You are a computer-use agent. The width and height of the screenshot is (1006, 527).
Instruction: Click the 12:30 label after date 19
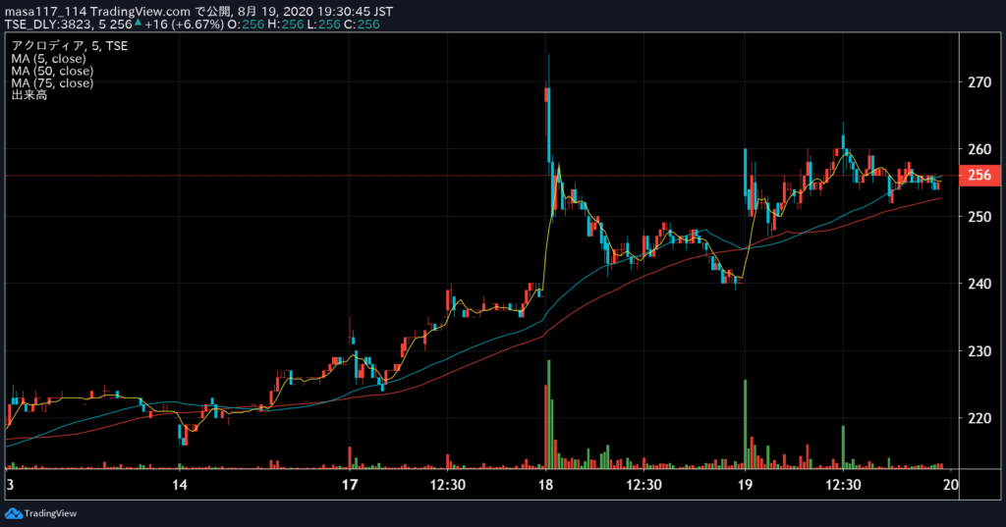point(843,485)
